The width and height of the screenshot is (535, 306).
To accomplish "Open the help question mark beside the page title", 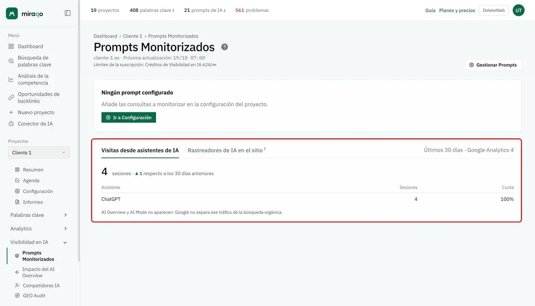I will pos(224,47).
